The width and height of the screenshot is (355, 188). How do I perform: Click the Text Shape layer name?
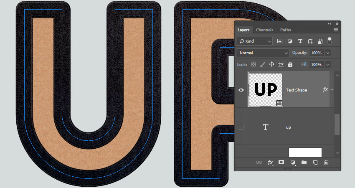(297, 90)
